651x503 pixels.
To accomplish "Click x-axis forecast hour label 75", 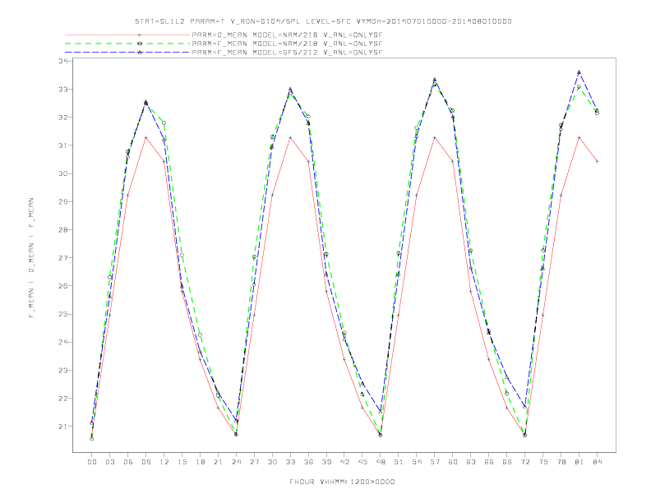I will (x=543, y=462).
